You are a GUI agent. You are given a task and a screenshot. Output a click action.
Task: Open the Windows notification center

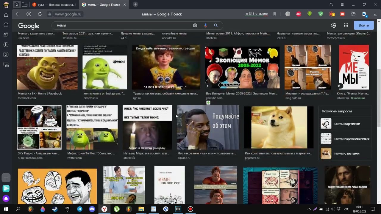373,209
